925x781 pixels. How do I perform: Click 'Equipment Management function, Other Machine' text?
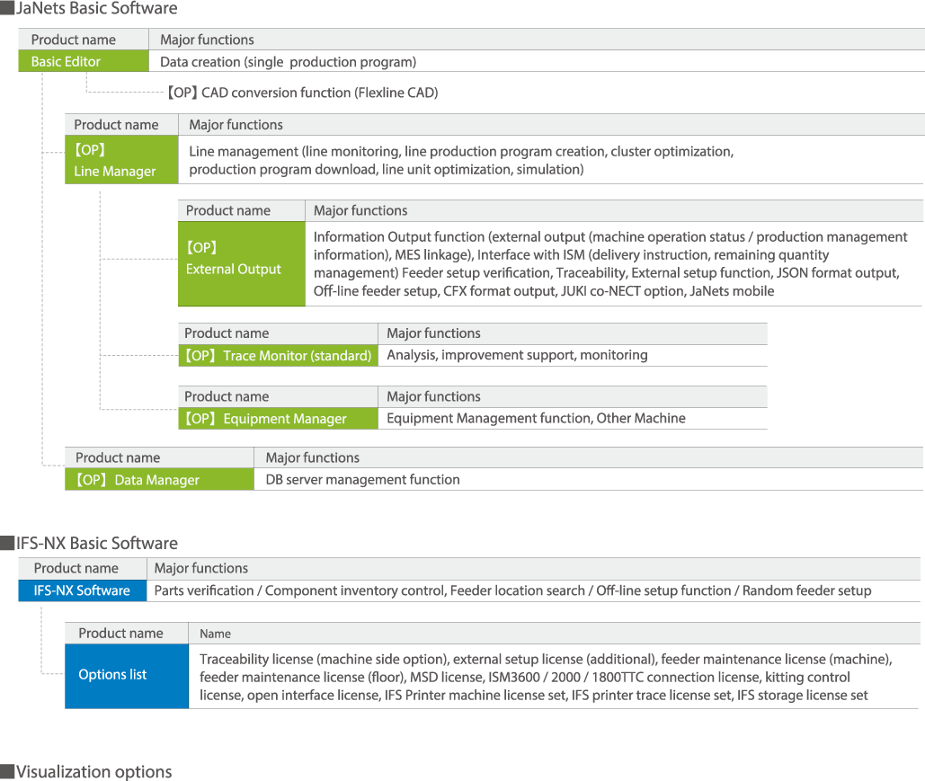pyautogui.click(x=536, y=418)
